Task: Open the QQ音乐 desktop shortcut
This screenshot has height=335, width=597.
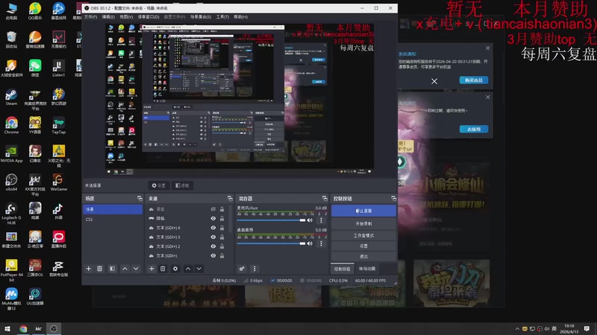Action: [35, 11]
